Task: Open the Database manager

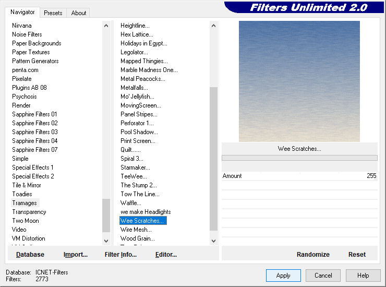Action: (30, 255)
